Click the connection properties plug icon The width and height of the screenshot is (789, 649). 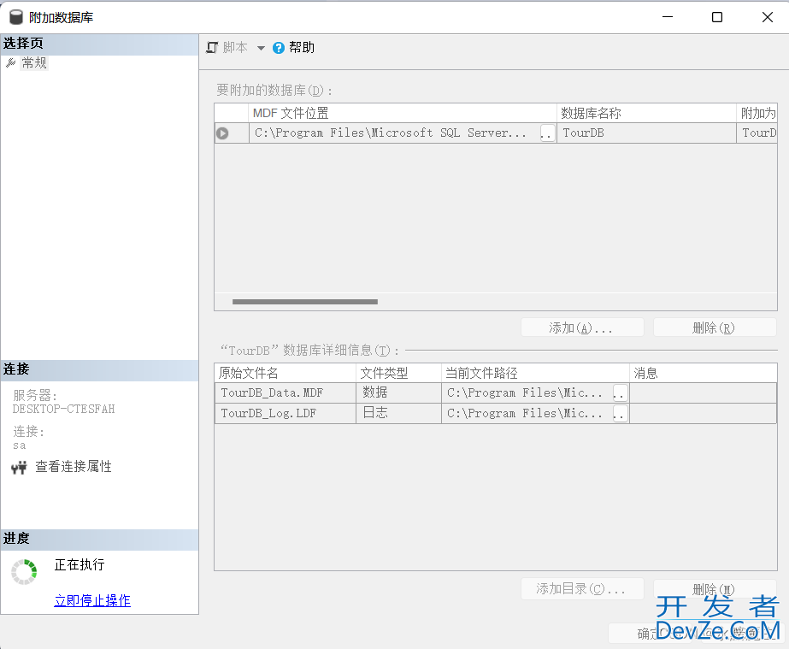tap(19, 468)
